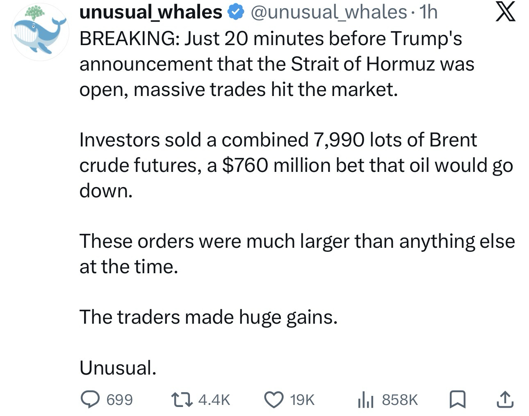Click the 4.4K reposts count
529x416 pixels.
pyautogui.click(x=214, y=400)
